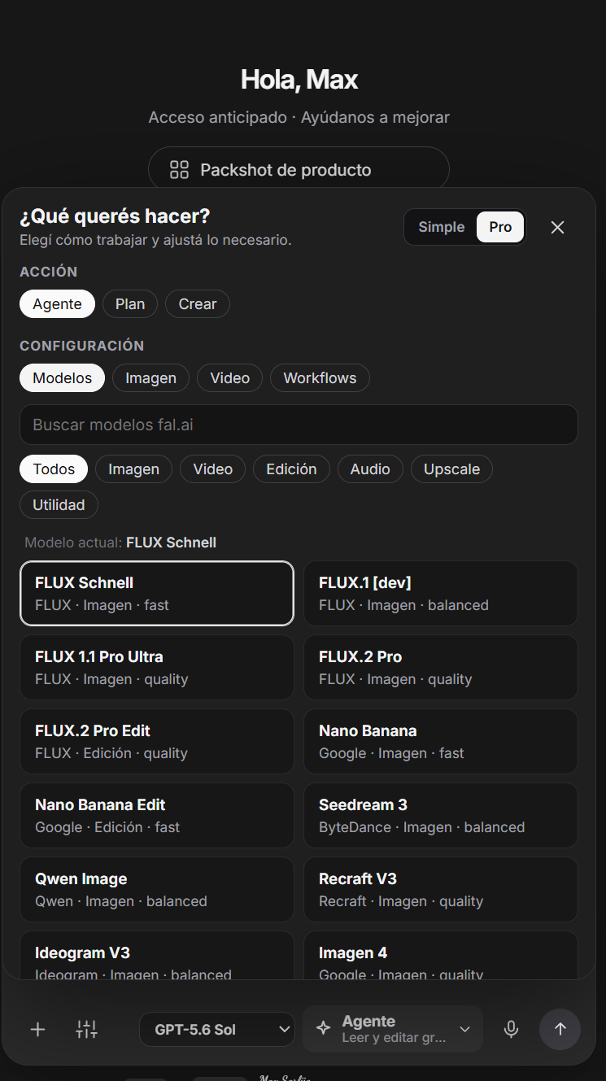This screenshot has height=1081, width=606.
Task: Switch to Pro mode
Action: coord(500,227)
